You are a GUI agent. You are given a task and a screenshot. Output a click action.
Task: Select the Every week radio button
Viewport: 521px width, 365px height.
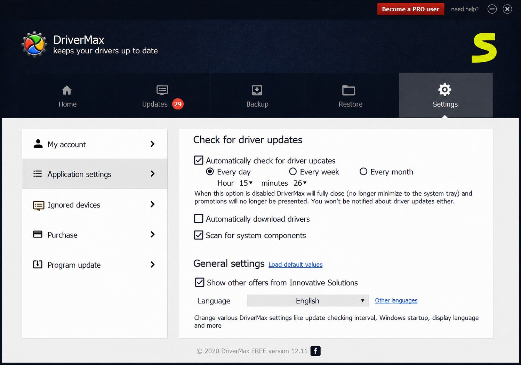(293, 171)
